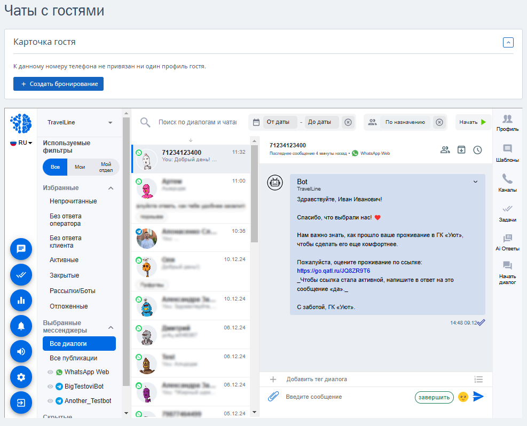This screenshot has width=527, height=426.
Task: Select the Непрочитанные filter item
Action: point(73,201)
